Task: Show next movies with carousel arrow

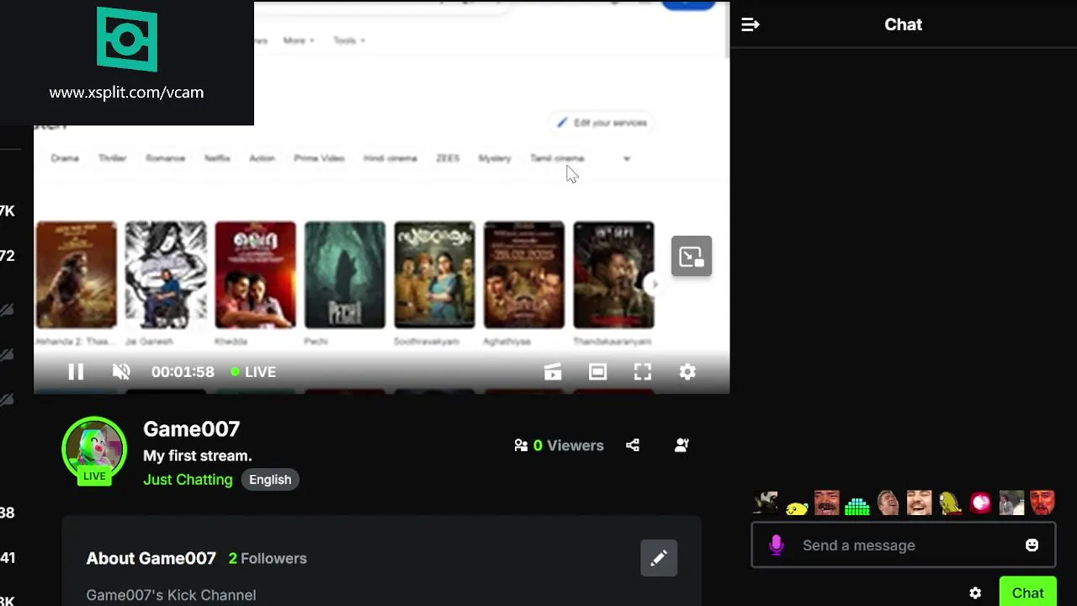Action: click(655, 284)
